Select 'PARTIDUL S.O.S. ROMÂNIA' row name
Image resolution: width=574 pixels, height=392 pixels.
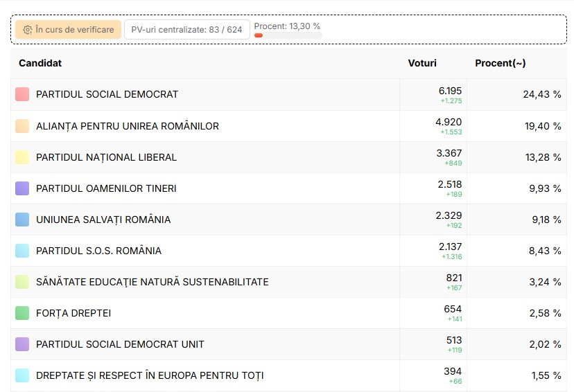98,251
